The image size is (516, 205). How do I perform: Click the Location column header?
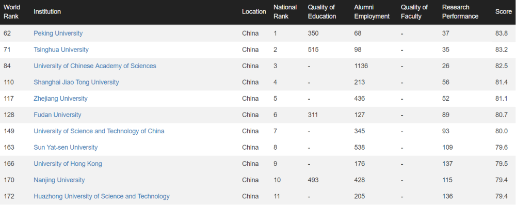[x=254, y=11]
